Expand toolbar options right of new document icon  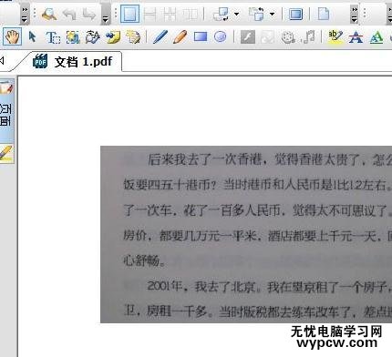354,15
